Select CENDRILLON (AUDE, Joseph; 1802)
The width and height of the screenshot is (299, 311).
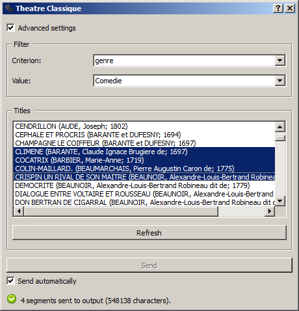click(x=144, y=126)
